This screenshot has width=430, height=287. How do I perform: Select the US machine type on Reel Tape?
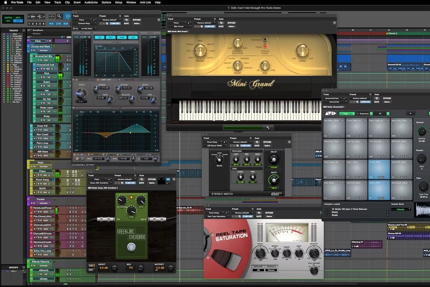pyautogui.click(x=258, y=270)
